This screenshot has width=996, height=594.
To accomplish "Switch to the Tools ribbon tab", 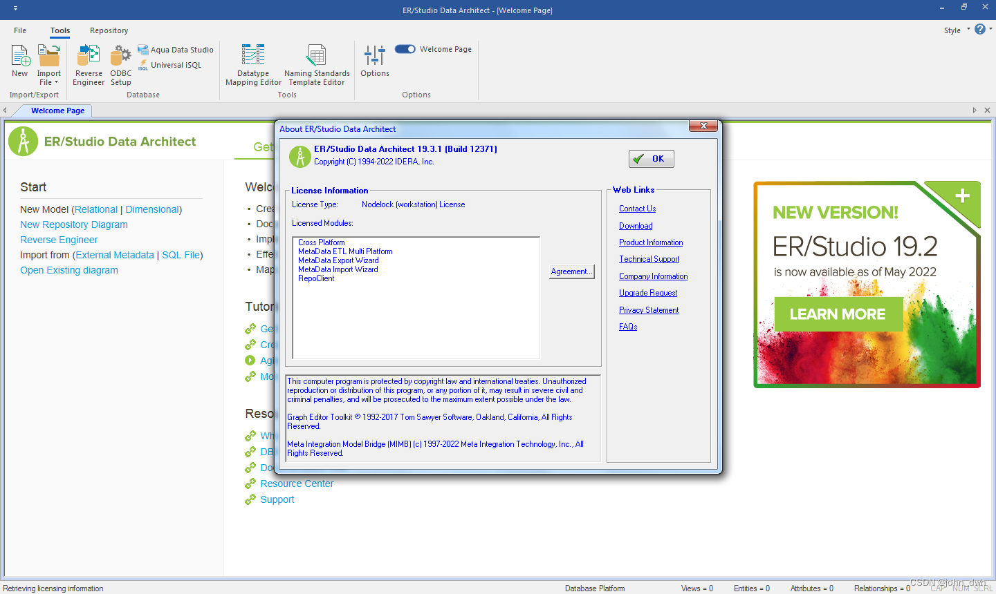I will (59, 30).
